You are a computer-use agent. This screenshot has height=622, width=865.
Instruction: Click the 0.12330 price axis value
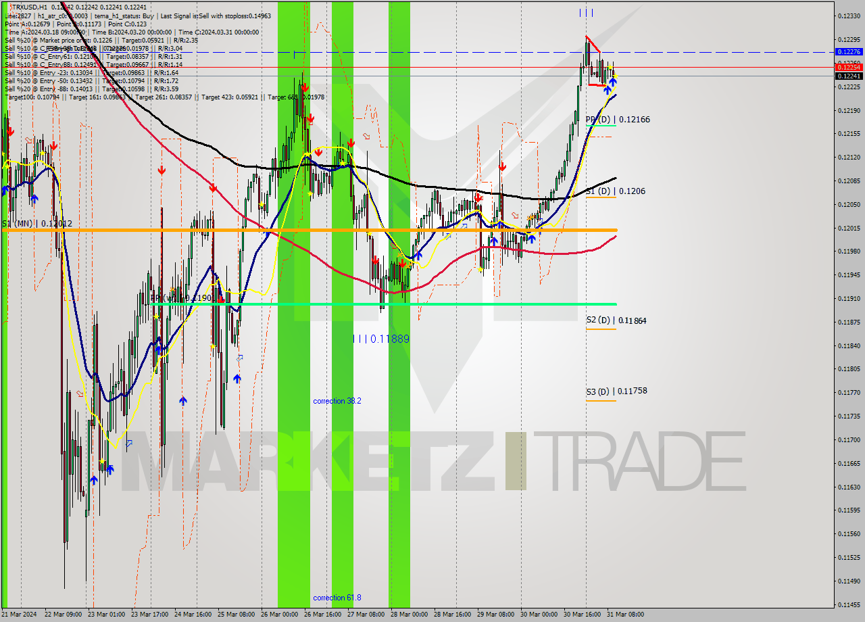pos(848,16)
